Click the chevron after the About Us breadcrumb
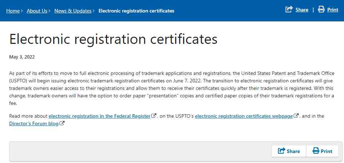 tap(49, 11)
